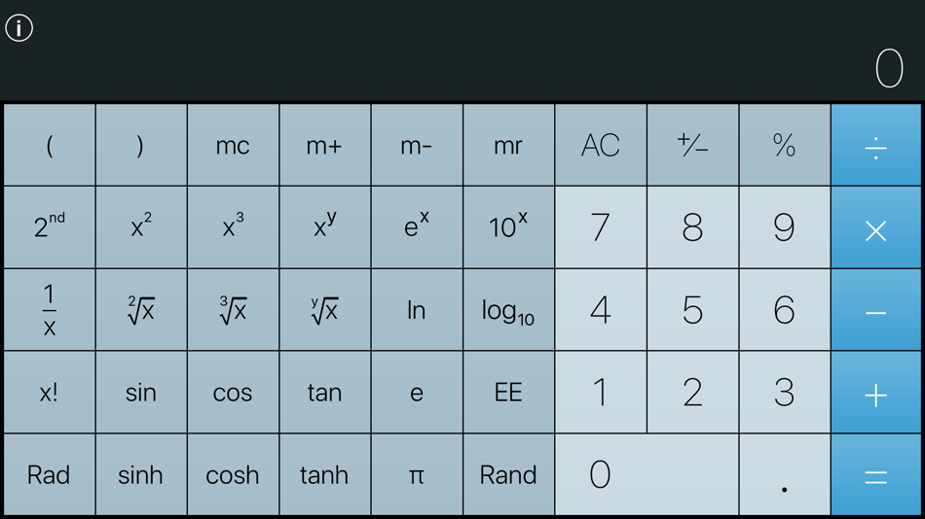Tap the equals key
This screenshot has height=519, width=925.
pos(876,475)
